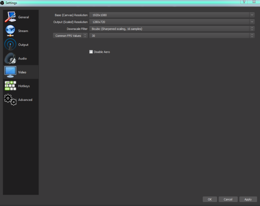Open Common FPS Values type selector
Screen dimensions: 260x206
coord(70,35)
